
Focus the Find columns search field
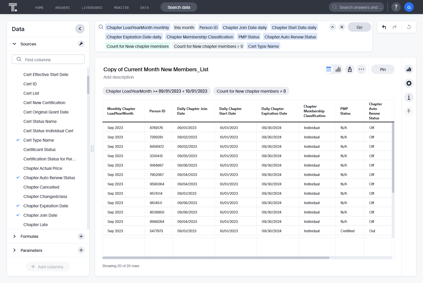tap(48, 59)
